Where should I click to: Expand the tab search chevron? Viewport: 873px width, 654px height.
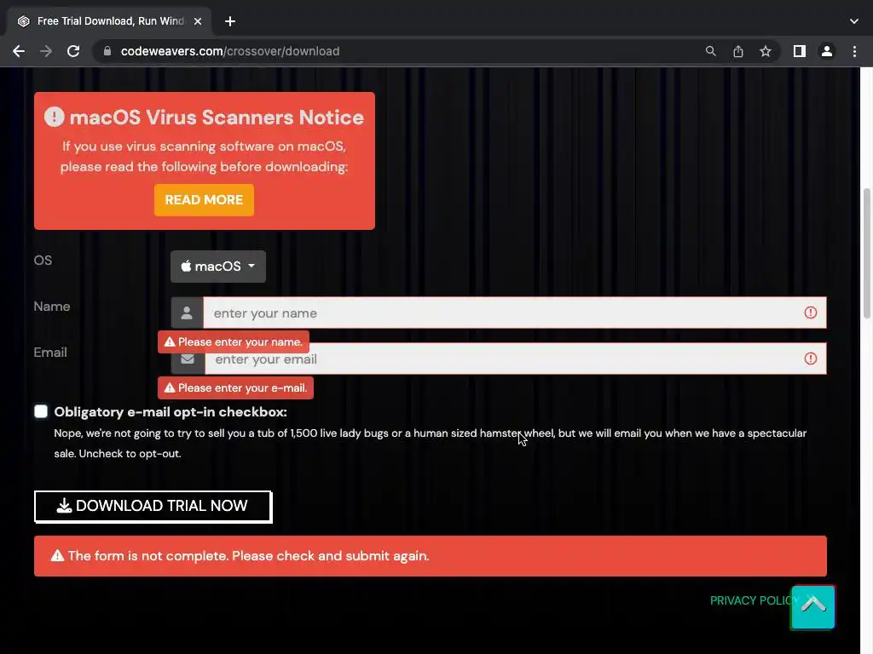[854, 21]
